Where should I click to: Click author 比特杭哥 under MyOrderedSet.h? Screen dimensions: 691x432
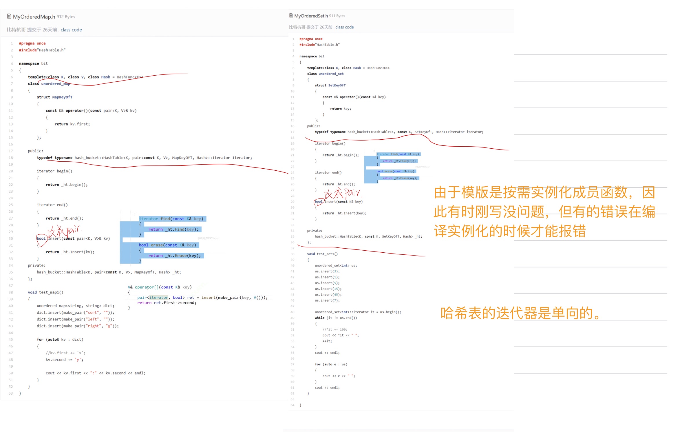[x=297, y=27]
